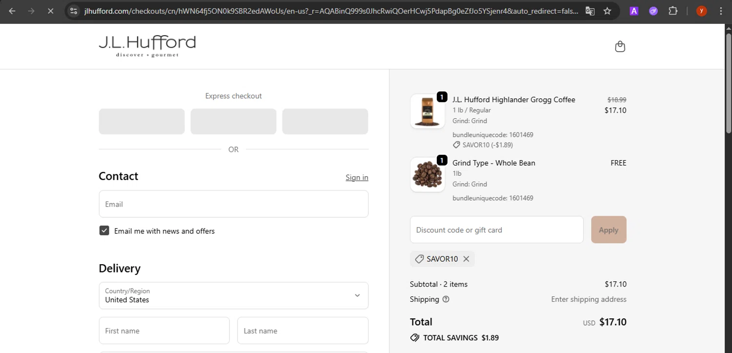732x353 pixels.
Task: Click the Apply discount button
Action: click(609, 229)
